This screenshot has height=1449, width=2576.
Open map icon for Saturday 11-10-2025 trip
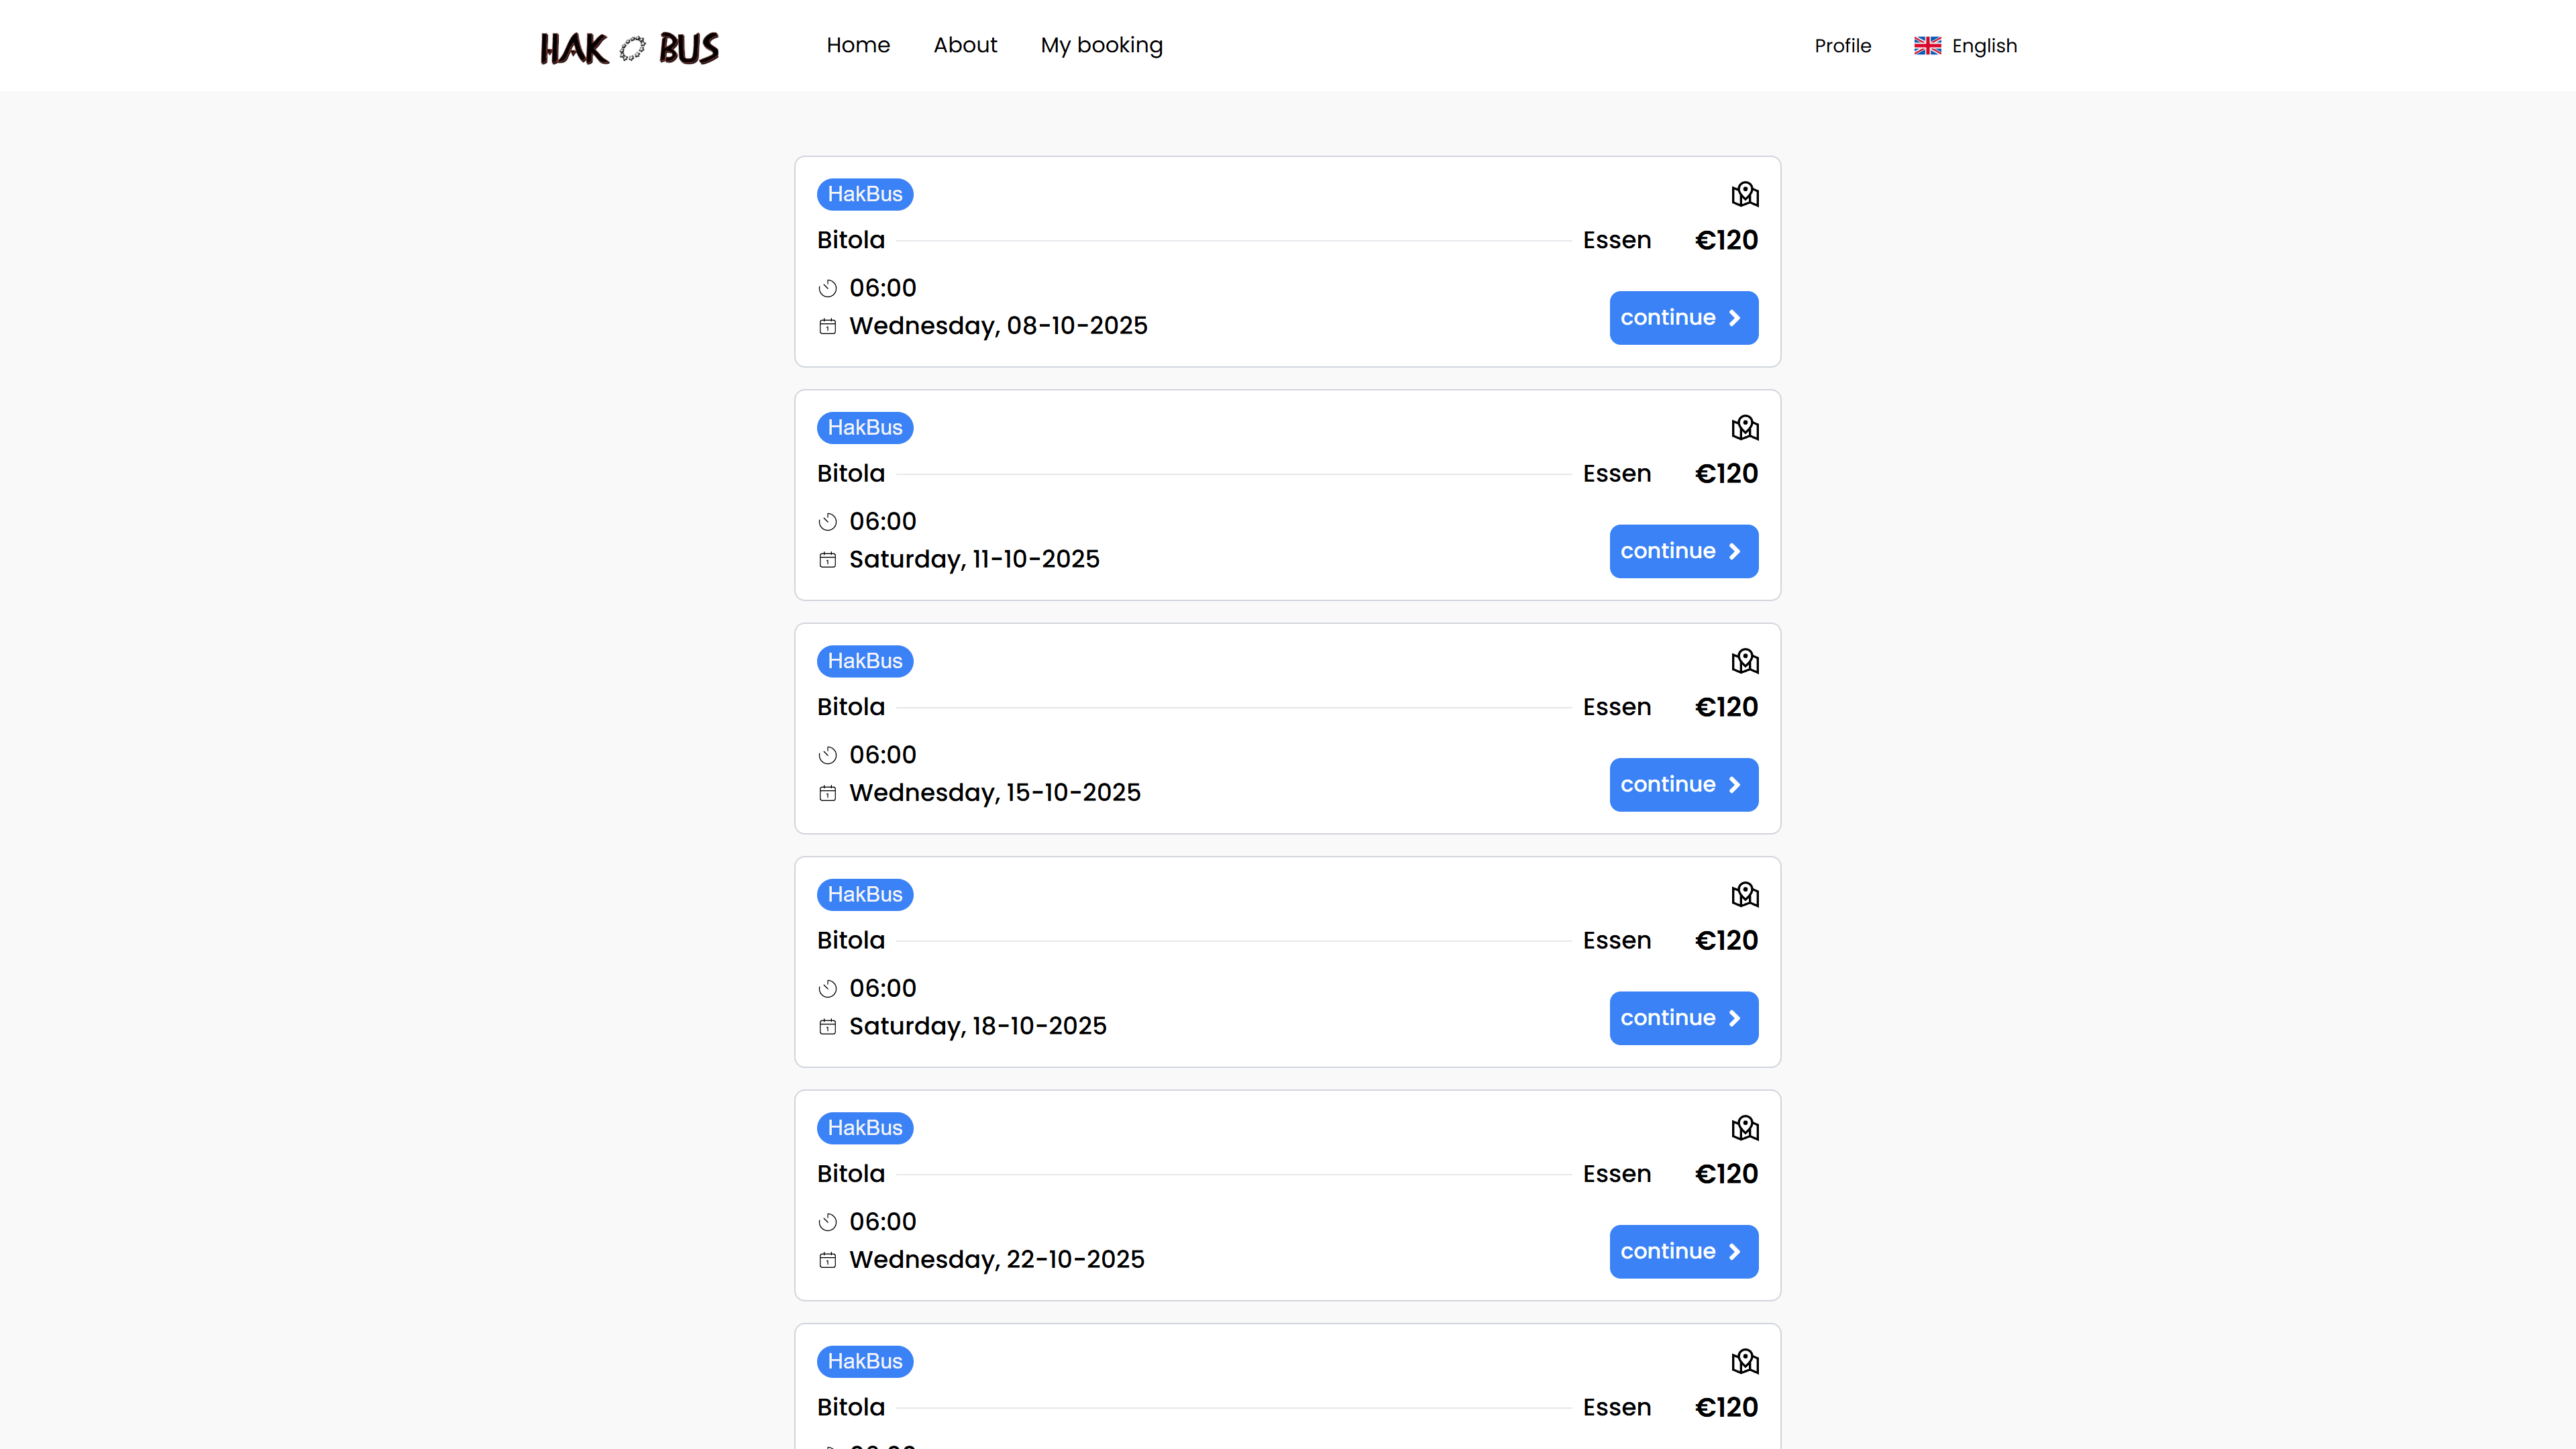point(1745,428)
